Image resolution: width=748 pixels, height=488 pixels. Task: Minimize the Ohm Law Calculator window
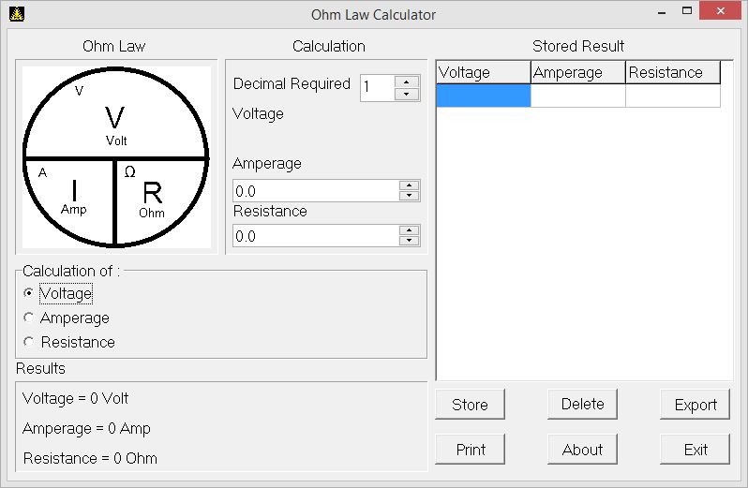(661, 11)
